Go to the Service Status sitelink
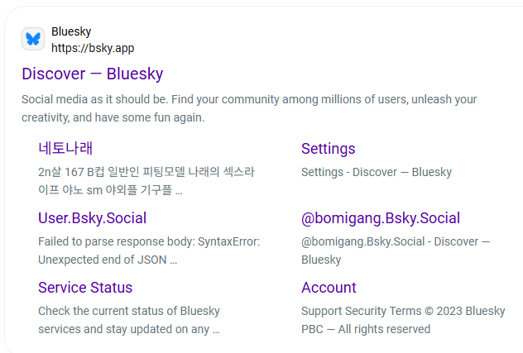This screenshot has height=353, width=523. tap(85, 288)
